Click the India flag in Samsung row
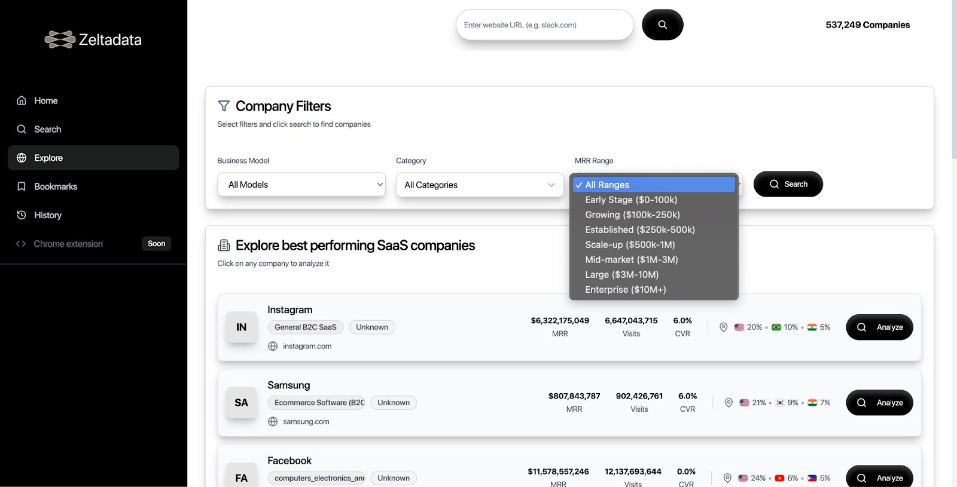Image resolution: width=957 pixels, height=487 pixels. (812, 403)
